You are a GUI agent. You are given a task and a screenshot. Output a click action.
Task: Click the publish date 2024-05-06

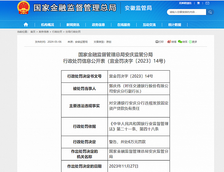click(x=54, y=42)
